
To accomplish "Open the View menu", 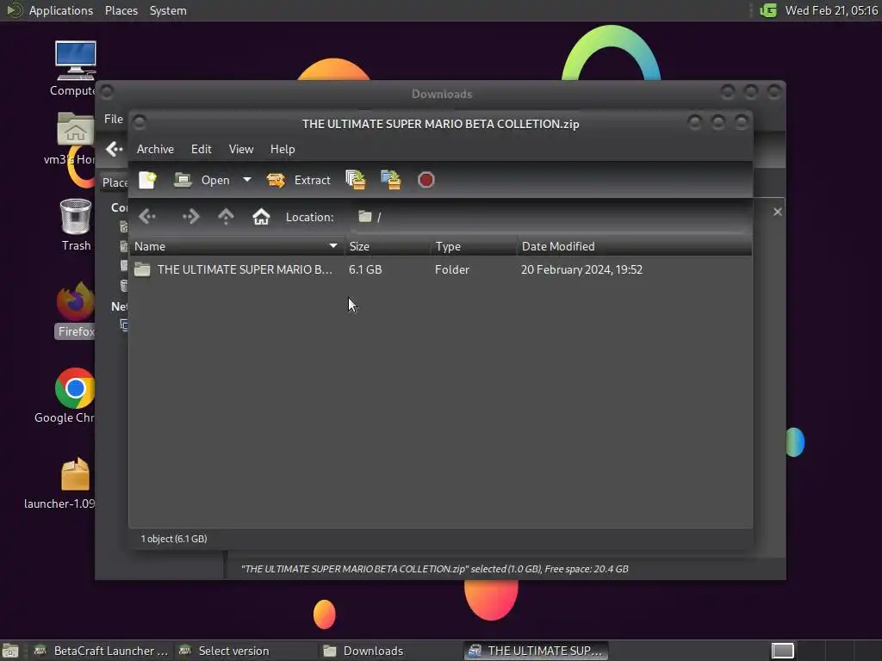I will point(241,149).
